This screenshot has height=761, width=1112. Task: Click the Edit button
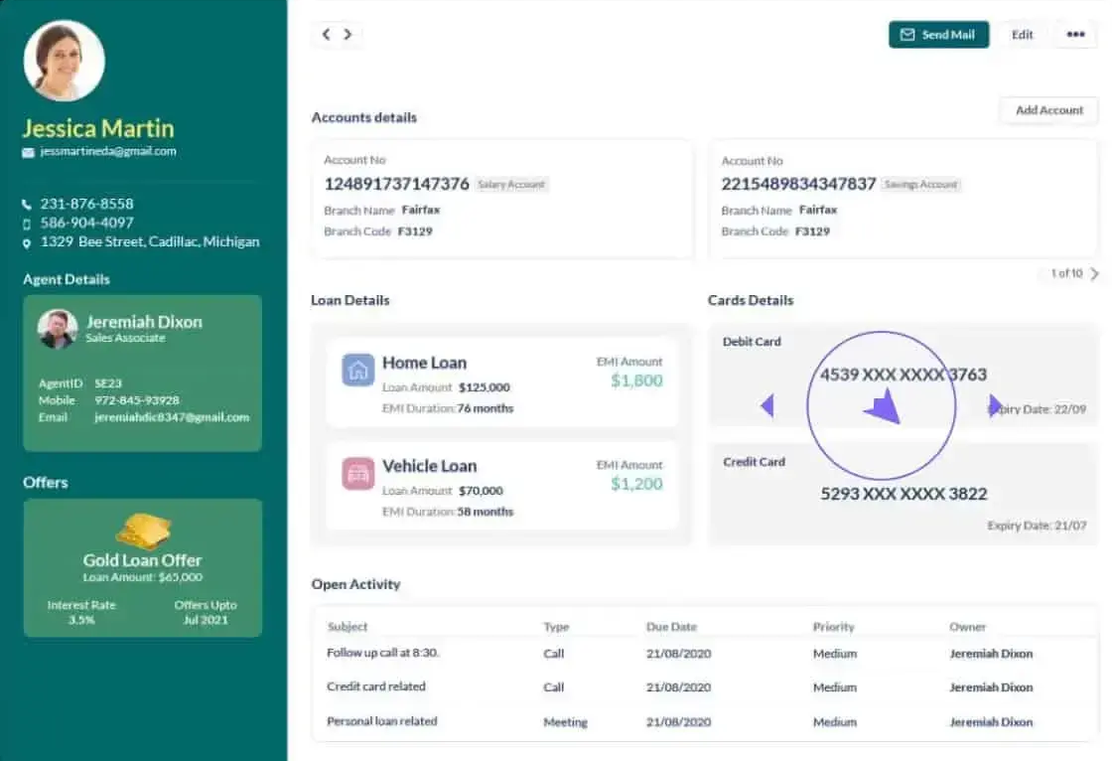point(1023,35)
